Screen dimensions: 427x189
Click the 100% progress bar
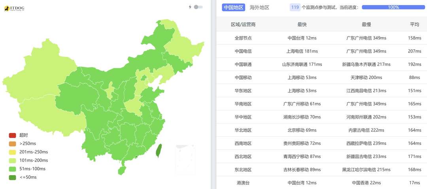click(393, 8)
